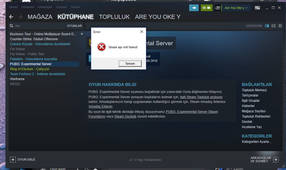This screenshot has height=170, width=286.
Task: Open the Oyunlar menu
Action: click(61, 7)
